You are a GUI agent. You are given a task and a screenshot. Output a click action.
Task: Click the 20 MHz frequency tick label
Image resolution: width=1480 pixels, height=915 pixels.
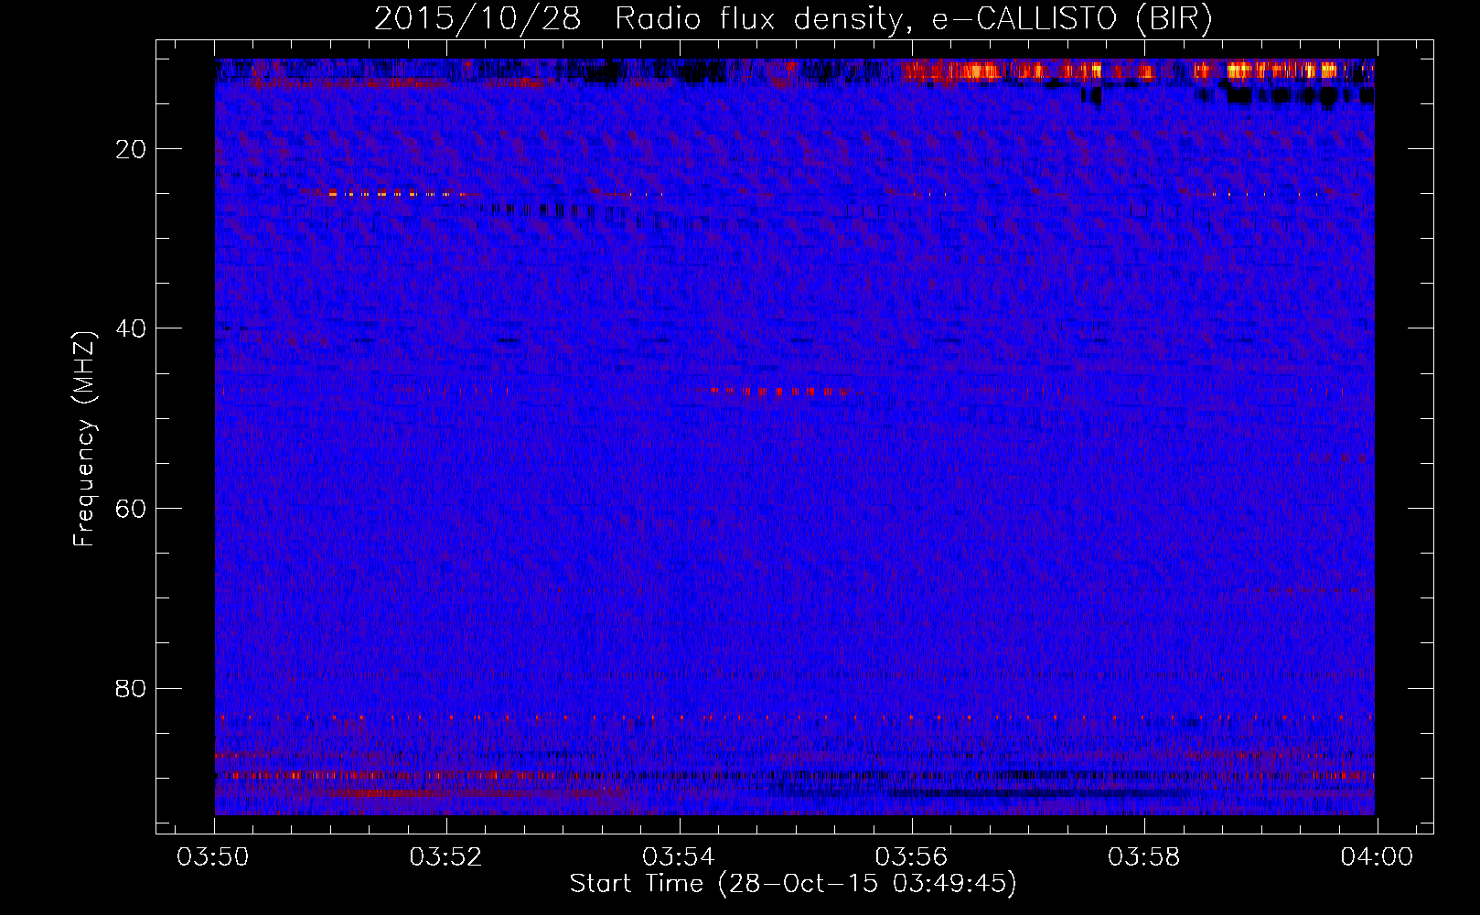click(x=132, y=149)
